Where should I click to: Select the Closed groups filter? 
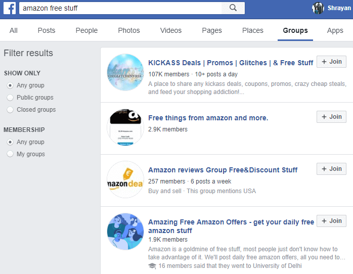pos(10,110)
